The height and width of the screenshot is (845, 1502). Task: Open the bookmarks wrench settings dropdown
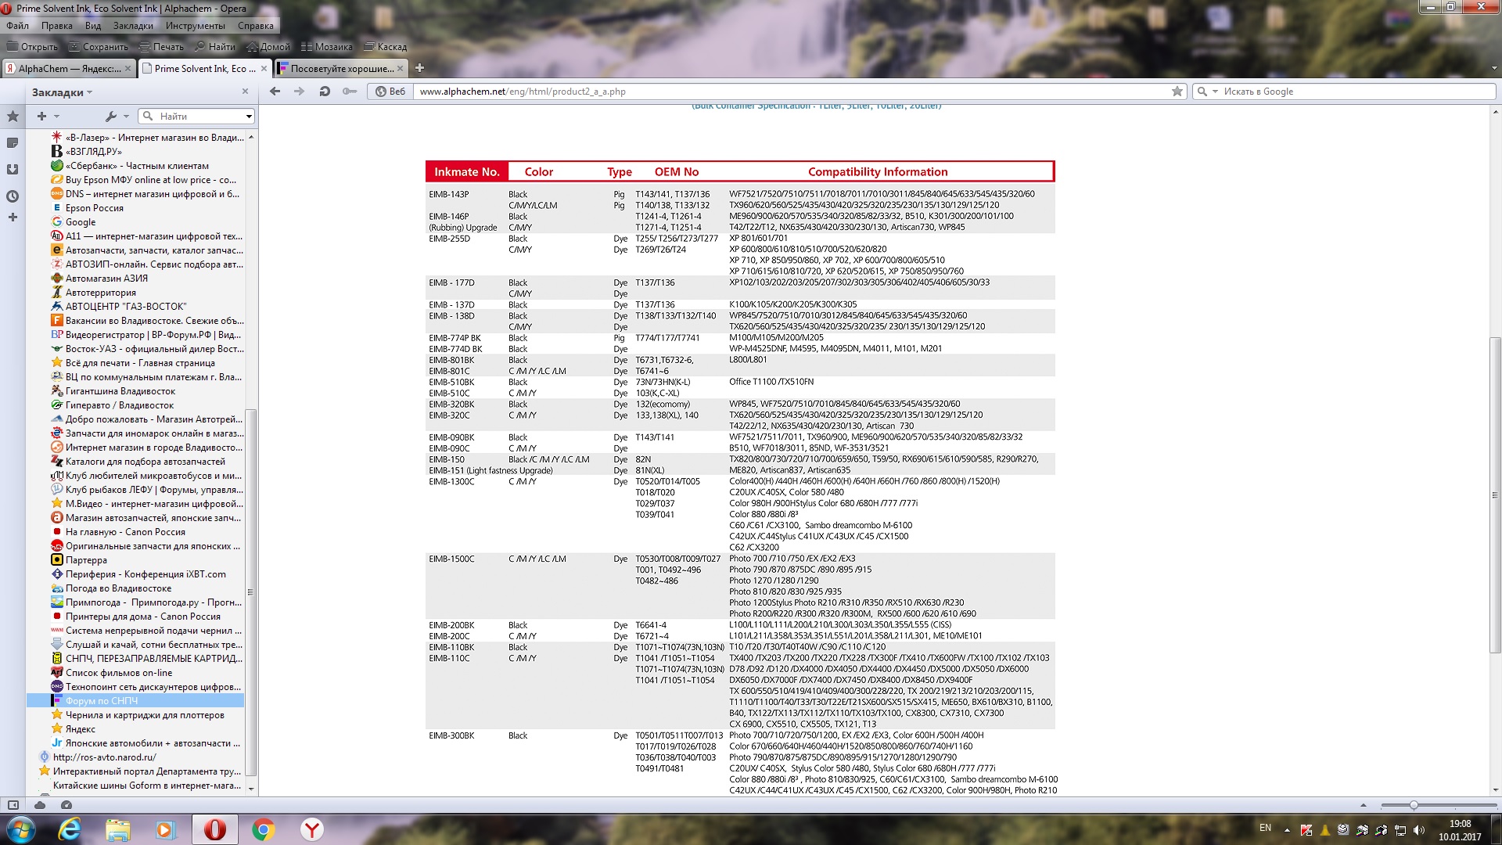117,117
